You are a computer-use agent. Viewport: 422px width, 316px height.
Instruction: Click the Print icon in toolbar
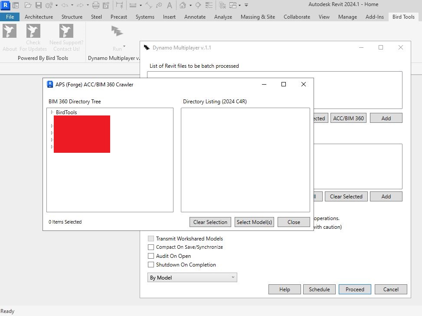96,5
